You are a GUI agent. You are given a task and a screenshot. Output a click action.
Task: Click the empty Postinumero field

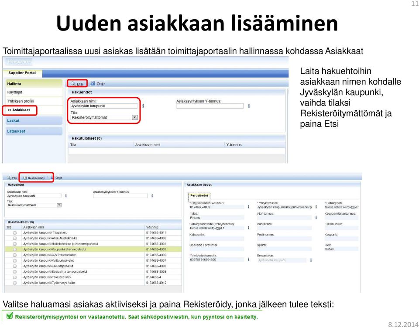(x=284, y=239)
